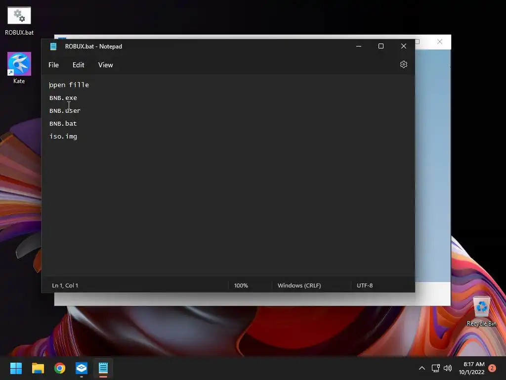Open notifications badge showing 2
The image size is (506, 380).
(492, 368)
